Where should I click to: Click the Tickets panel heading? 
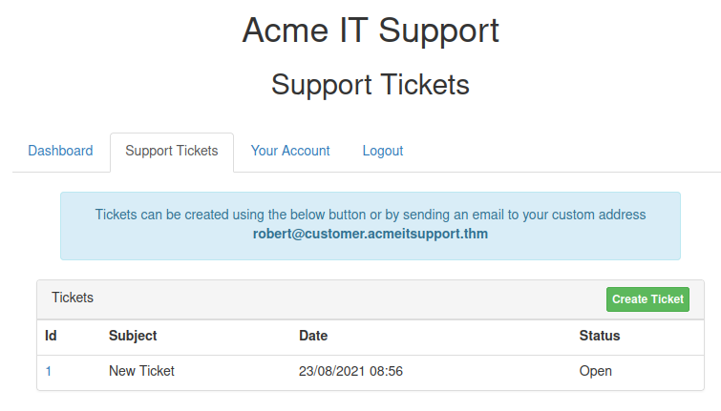[73, 298]
